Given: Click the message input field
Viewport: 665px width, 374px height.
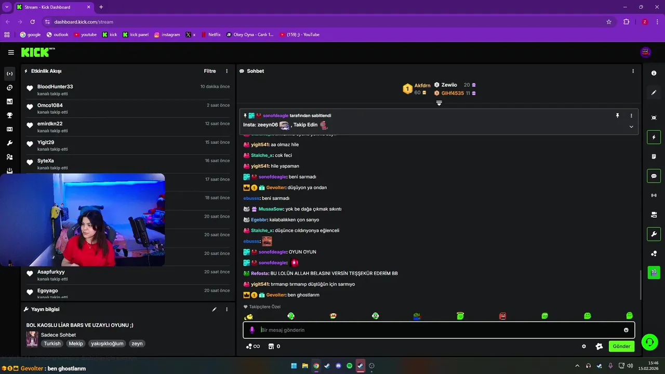Looking at the screenshot, I should (x=438, y=330).
